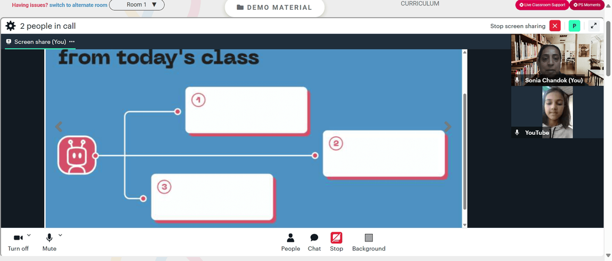Open call settings gear icon
The height and width of the screenshot is (261, 612).
coord(10,26)
